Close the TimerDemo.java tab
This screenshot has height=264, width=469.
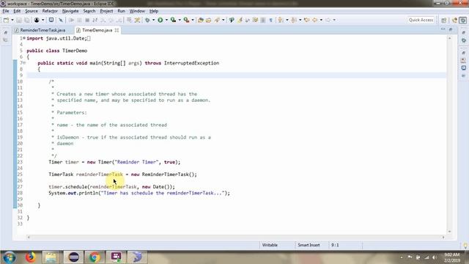click(x=117, y=30)
